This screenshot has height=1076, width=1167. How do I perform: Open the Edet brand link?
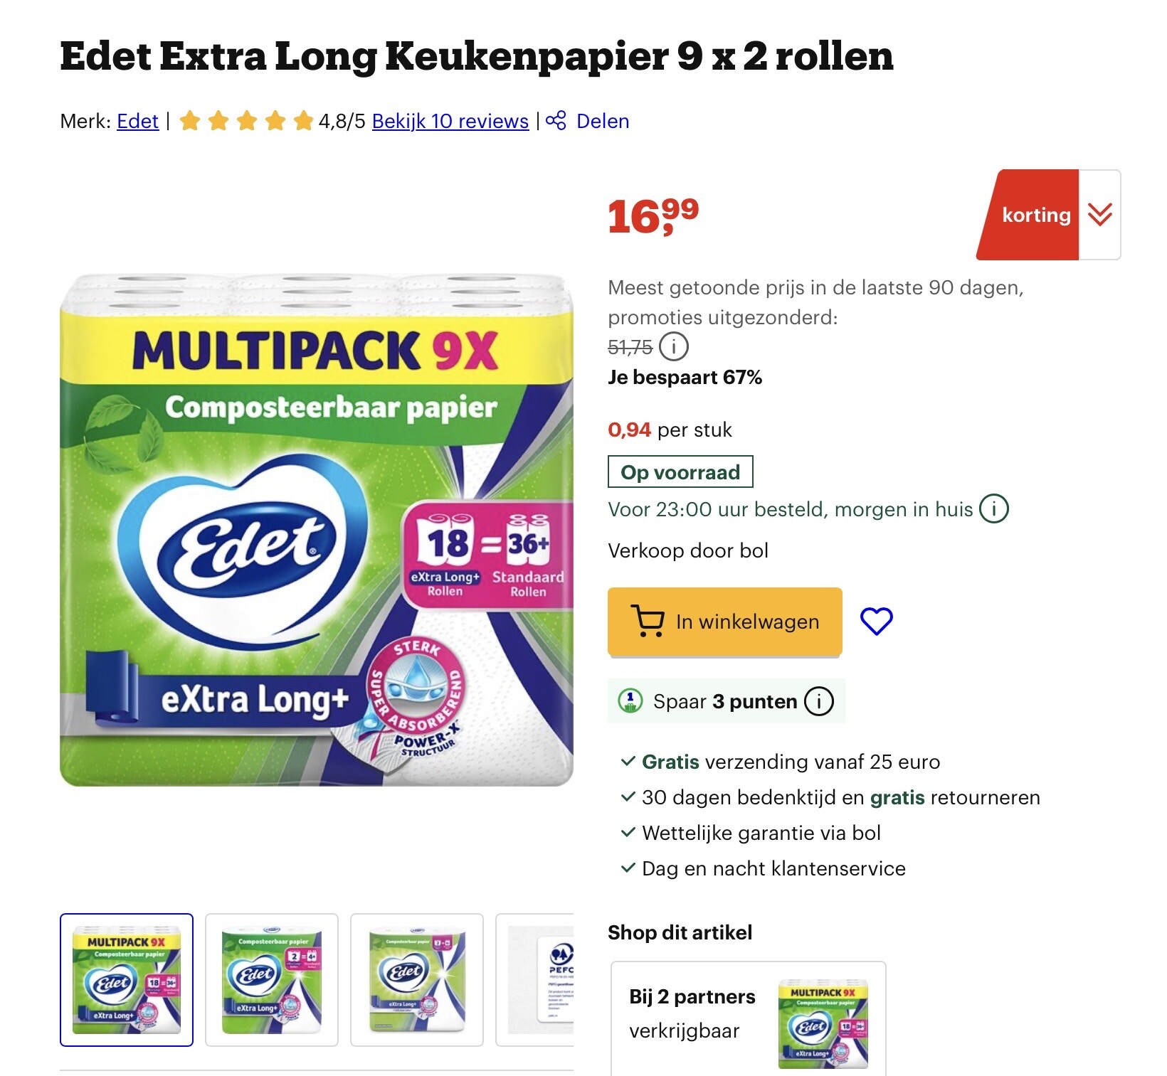[137, 121]
